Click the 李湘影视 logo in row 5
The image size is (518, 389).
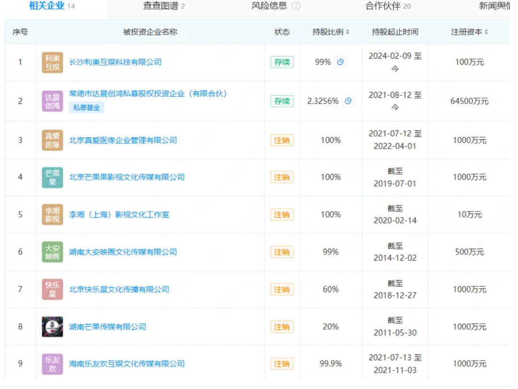pos(52,214)
